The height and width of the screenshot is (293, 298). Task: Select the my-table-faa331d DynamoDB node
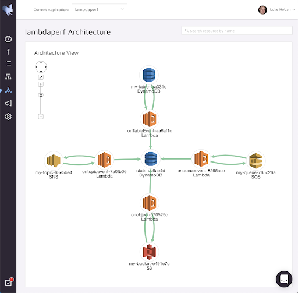149,75
